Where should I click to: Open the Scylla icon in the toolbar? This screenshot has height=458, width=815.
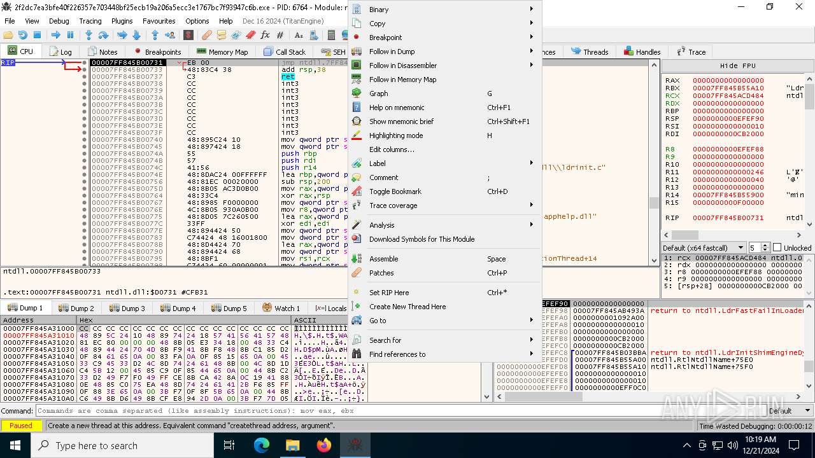coord(188,35)
